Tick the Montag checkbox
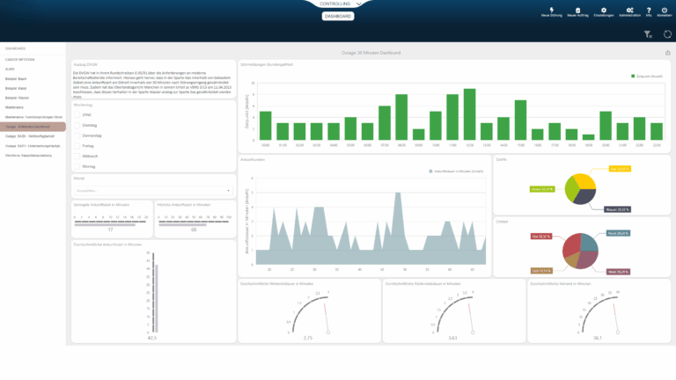676x380 pixels. [x=77, y=166]
